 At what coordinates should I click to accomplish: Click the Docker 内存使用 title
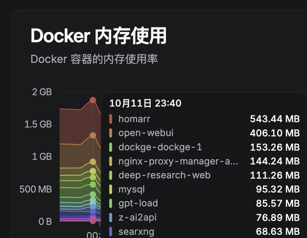(x=98, y=36)
